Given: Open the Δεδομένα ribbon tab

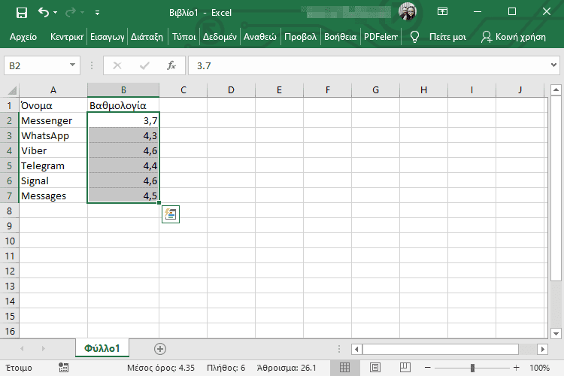Looking at the screenshot, I should pos(220,37).
